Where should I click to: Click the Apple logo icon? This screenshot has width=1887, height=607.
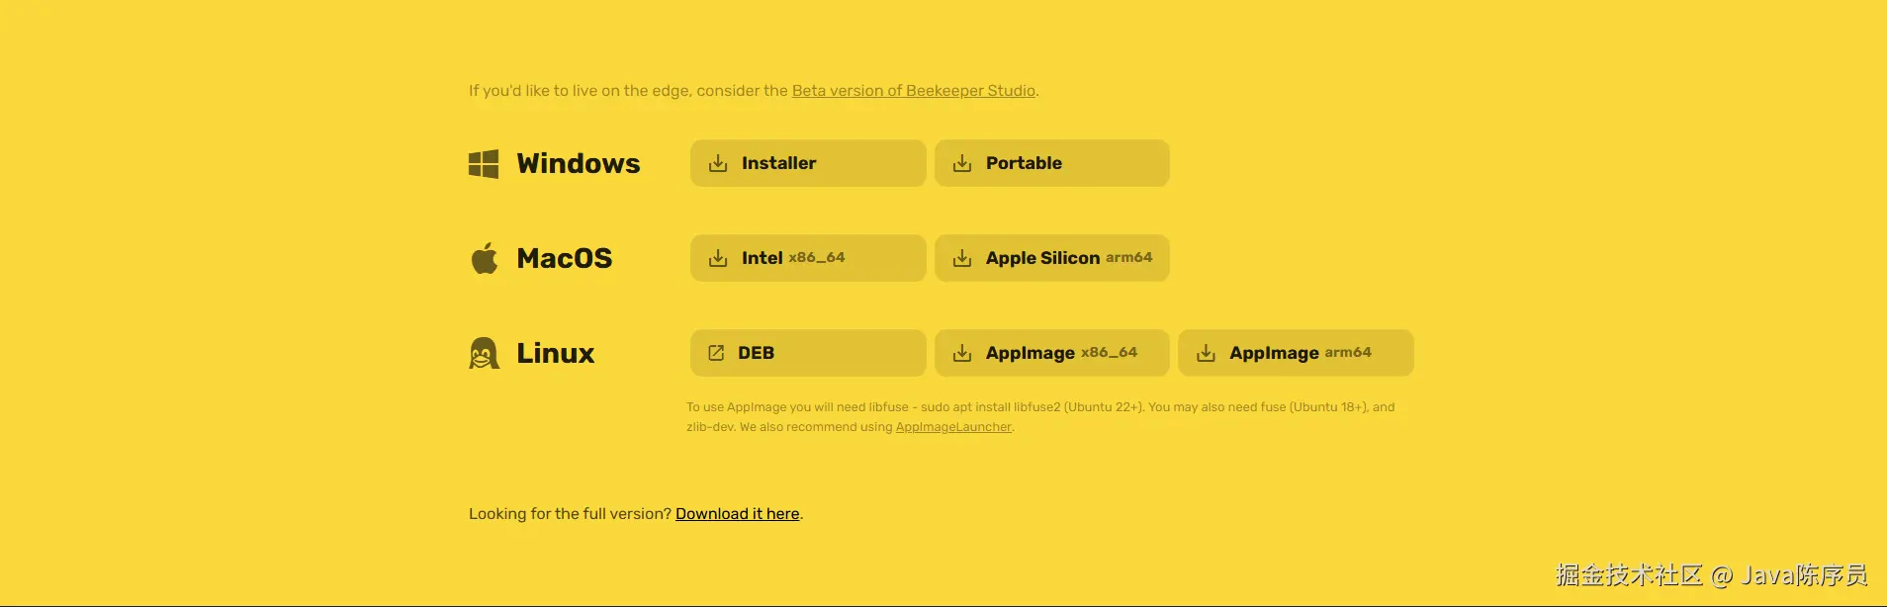tap(485, 258)
